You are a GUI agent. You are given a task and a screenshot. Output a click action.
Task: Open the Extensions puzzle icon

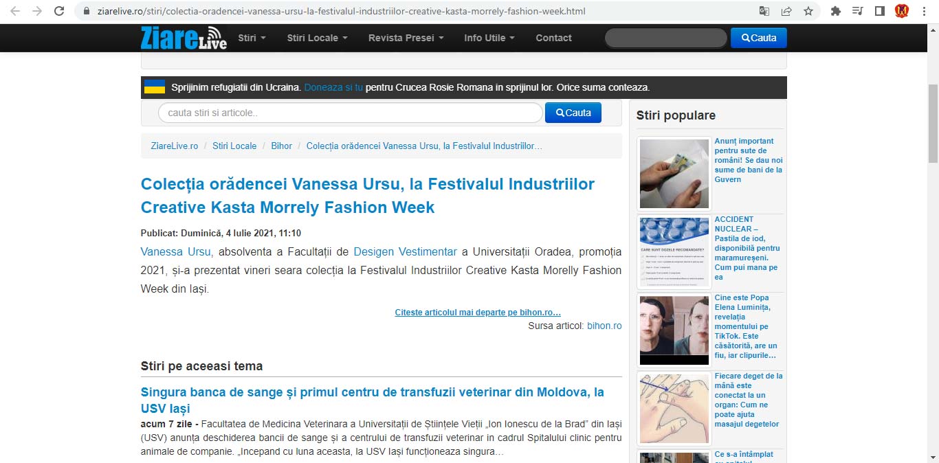click(836, 11)
